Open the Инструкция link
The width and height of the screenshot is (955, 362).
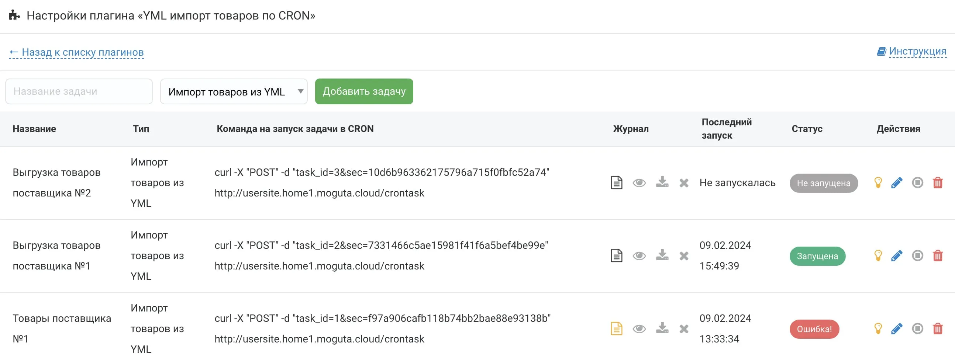[x=911, y=51]
